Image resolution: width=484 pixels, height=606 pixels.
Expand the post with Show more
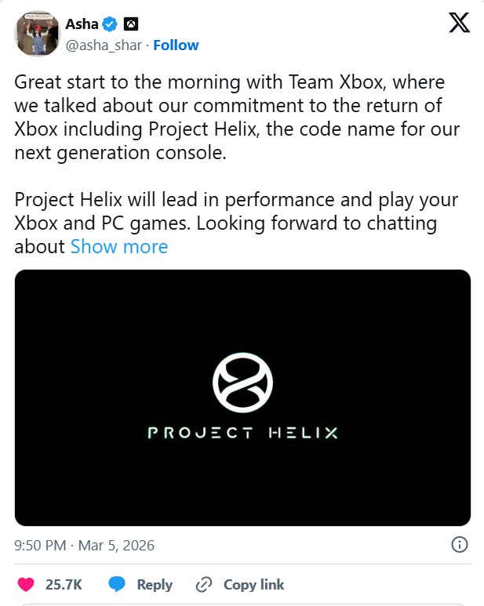click(x=119, y=246)
